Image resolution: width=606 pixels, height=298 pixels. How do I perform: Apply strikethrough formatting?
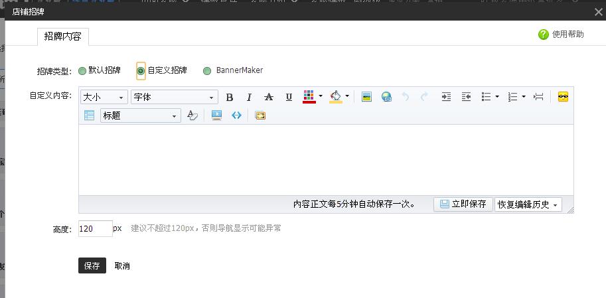coord(269,98)
